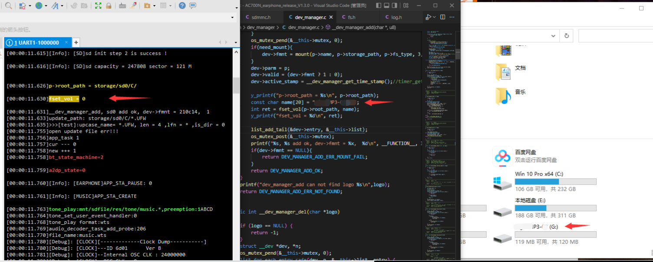The image size is (653, 262).
Task: Click the magnifier search icon in the terminal toolbar
Action: tap(8, 6)
